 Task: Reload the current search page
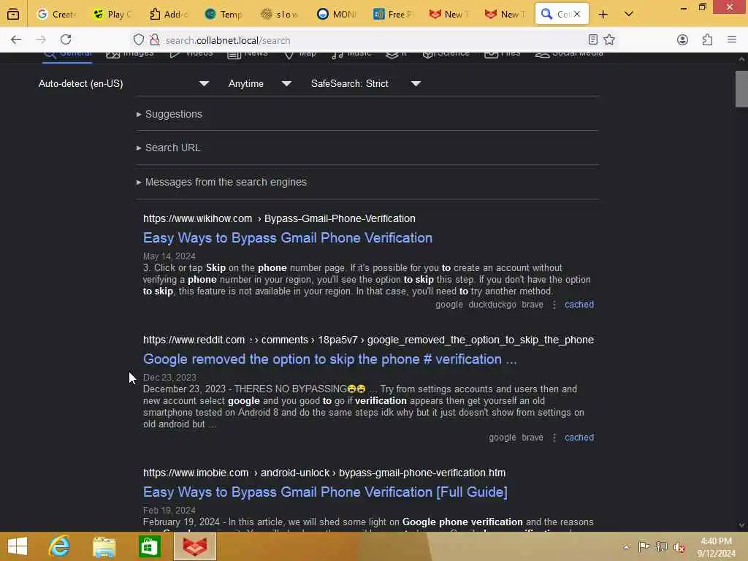pyautogui.click(x=66, y=39)
